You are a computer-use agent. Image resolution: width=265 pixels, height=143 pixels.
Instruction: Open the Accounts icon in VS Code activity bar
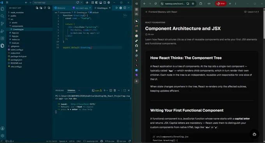tap(3, 128)
